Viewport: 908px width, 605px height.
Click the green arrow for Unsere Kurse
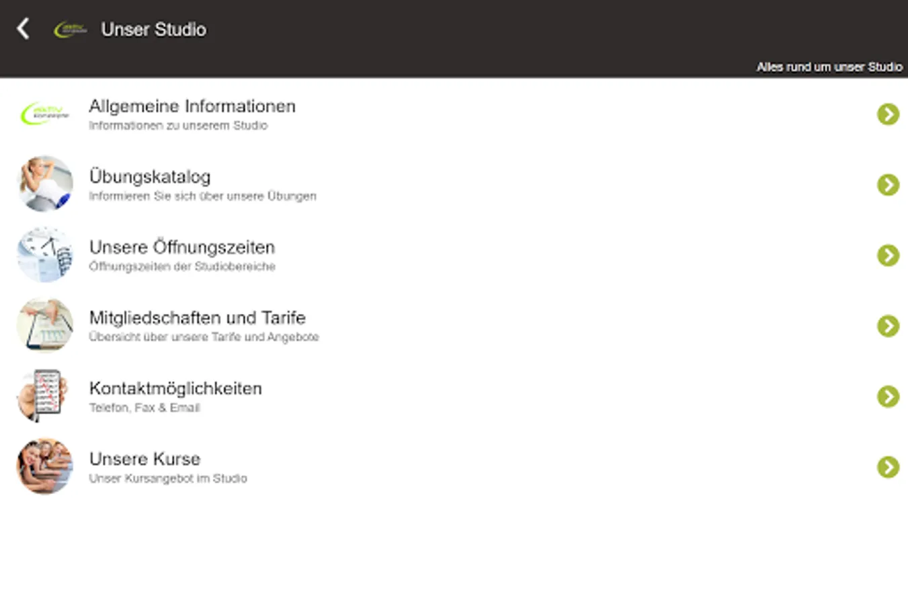pos(888,467)
